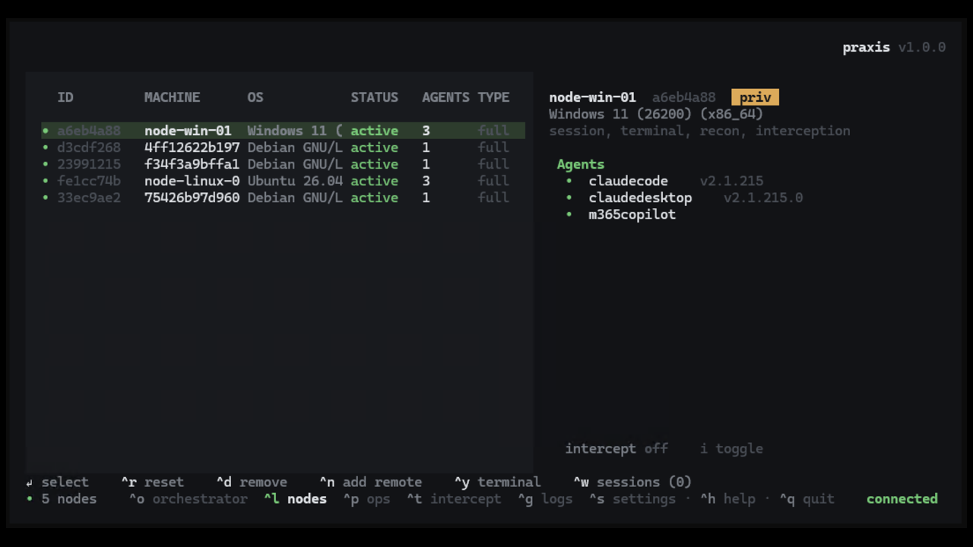Click node-win-01 title in details panel
The height and width of the screenshot is (547, 973).
592,97
